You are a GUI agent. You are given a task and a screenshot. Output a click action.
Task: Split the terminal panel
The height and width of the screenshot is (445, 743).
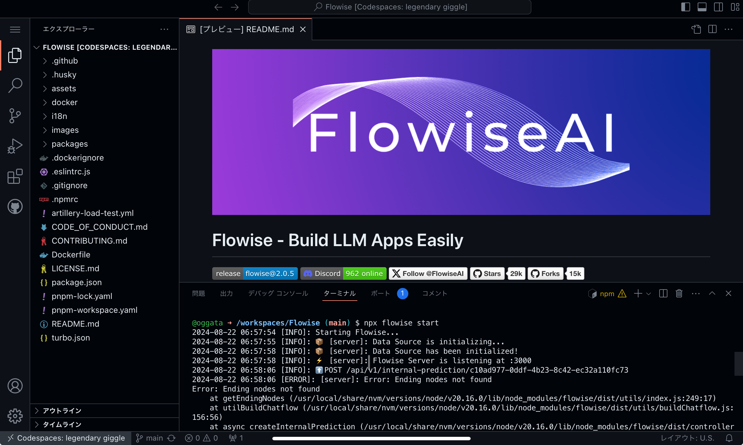(663, 293)
